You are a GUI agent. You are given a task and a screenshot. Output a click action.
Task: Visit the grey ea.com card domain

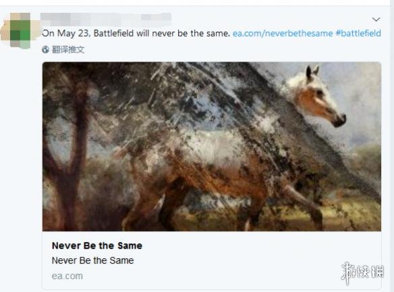point(67,276)
